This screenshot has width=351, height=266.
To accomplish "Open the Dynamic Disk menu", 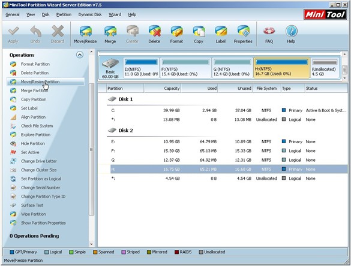I will tap(90, 14).
